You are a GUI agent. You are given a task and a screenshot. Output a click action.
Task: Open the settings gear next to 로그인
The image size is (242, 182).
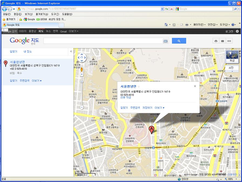[237, 31]
